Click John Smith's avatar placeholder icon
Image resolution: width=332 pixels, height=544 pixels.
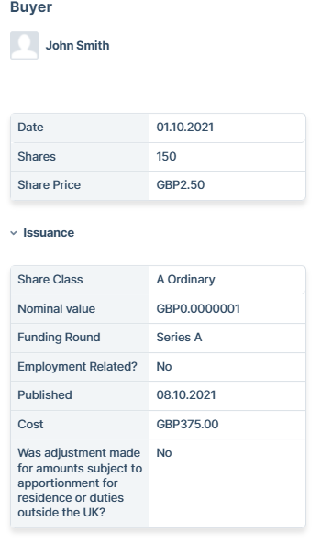(24, 46)
